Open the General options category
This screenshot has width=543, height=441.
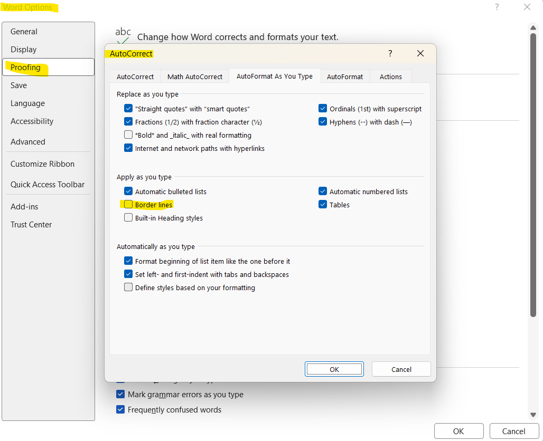48,32
